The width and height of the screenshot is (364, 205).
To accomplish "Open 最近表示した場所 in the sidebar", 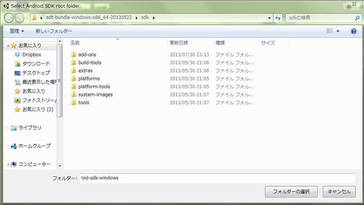I will pyautogui.click(x=39, y=82).
